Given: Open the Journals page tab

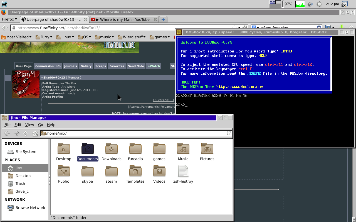Looking at the screenshot, I should (70, 66).
